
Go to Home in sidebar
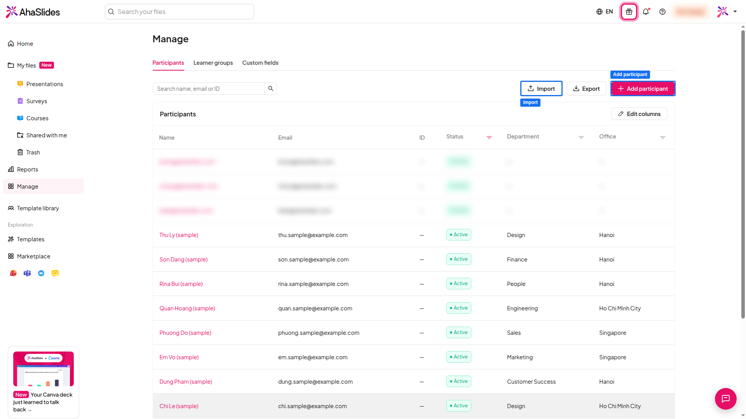tap(44, 43)
